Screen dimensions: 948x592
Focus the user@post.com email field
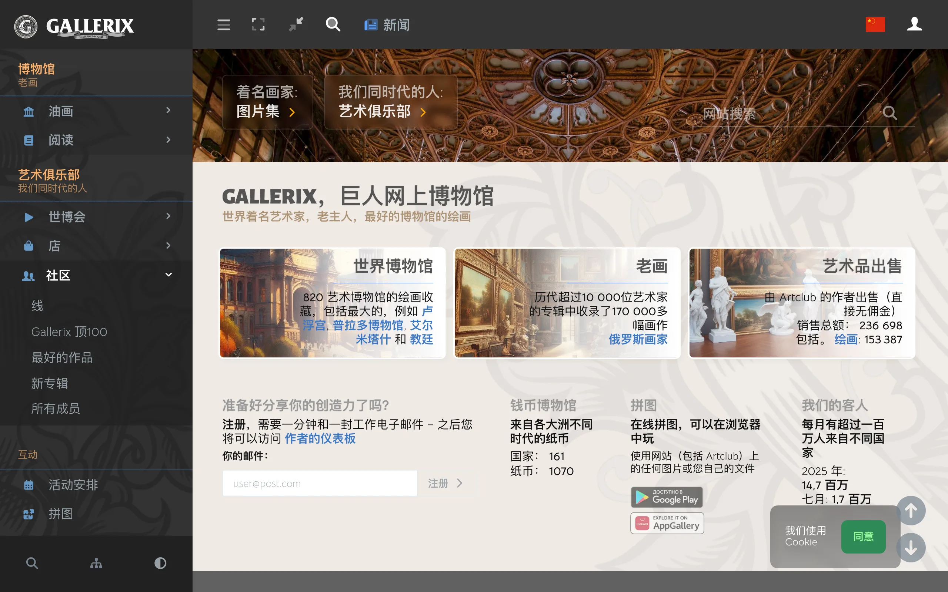[x=320, y=483]
